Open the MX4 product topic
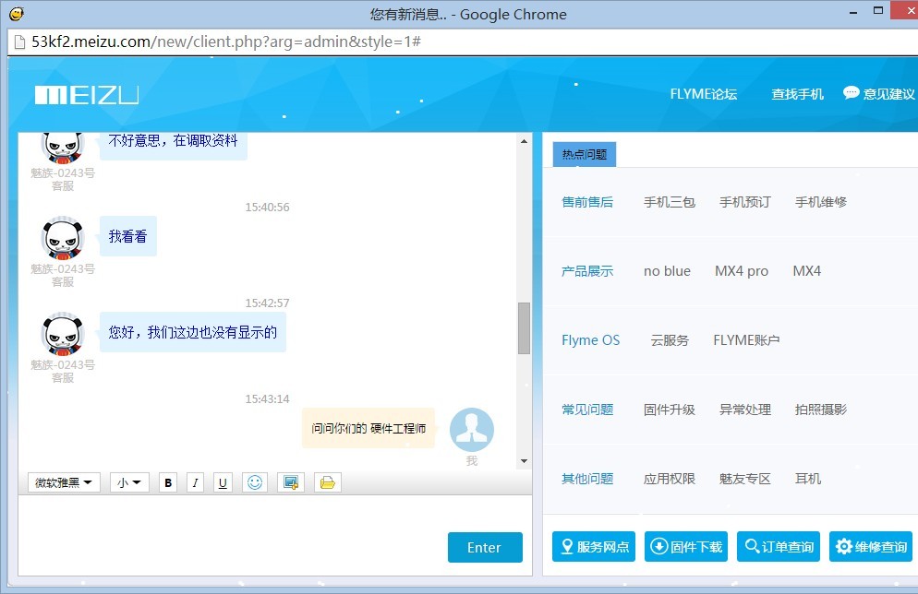Viewport: 918px width, 594px height. pos(807,271)
